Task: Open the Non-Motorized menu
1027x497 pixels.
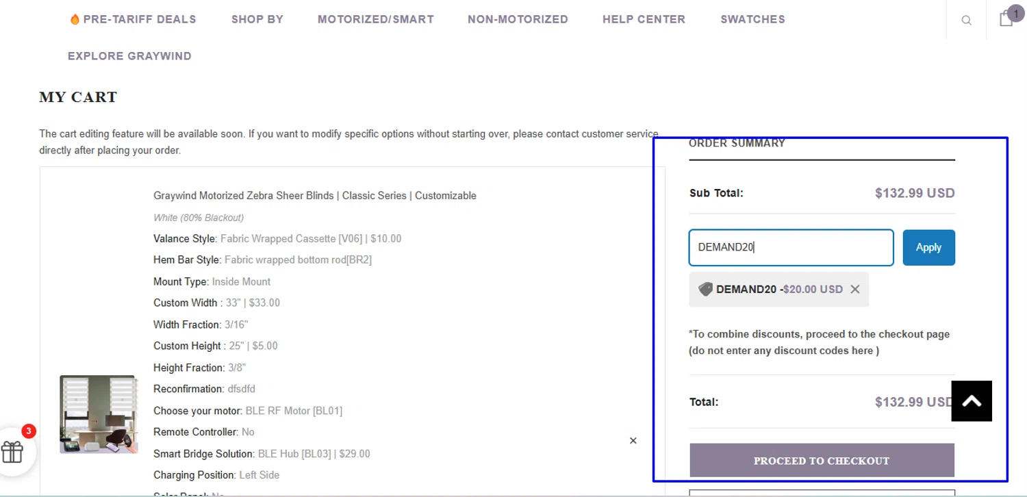Action: click(518, 19)
